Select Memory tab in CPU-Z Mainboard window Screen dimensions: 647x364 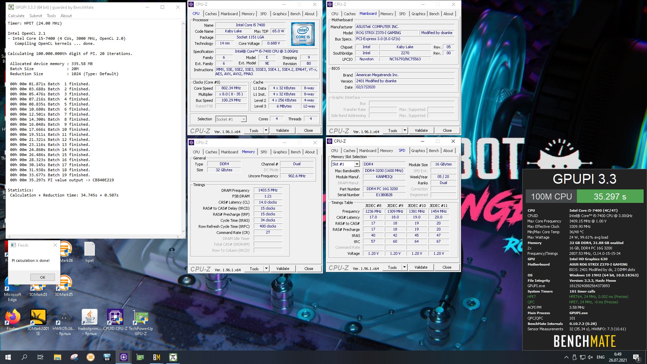point(387,14)
